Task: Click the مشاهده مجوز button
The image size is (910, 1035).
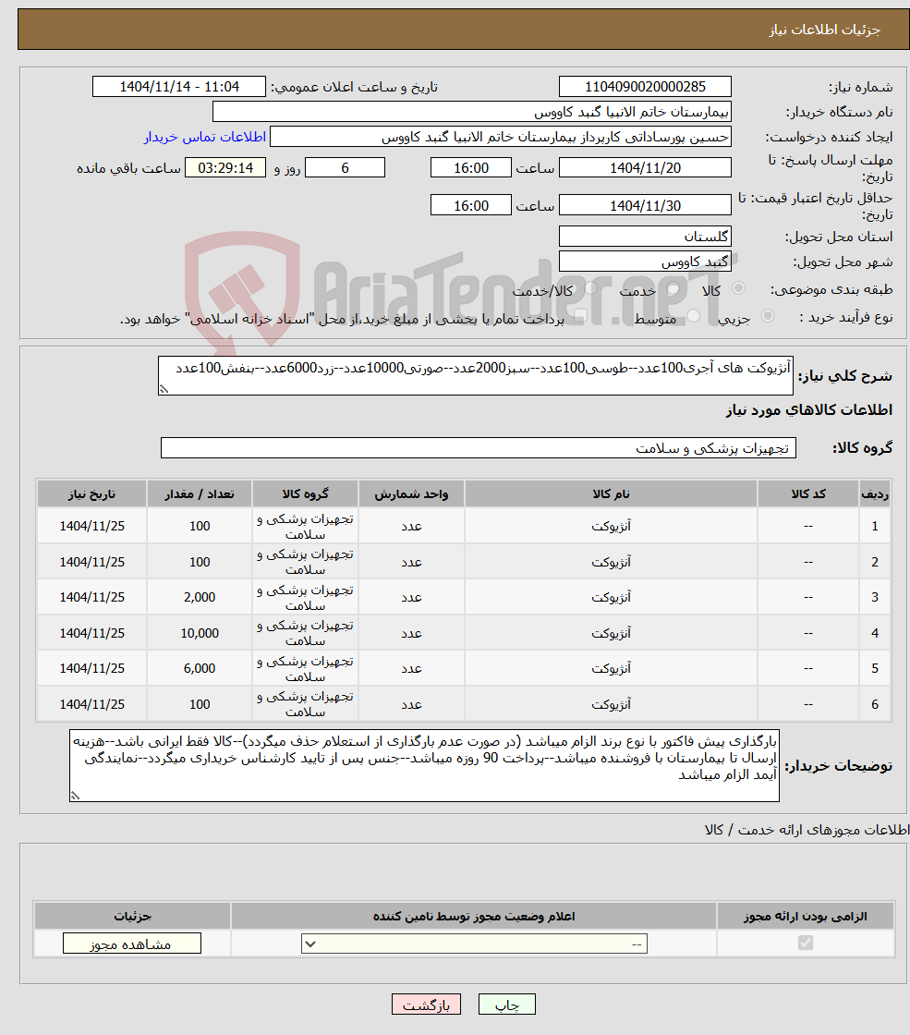Action: (x=132, y=944)
